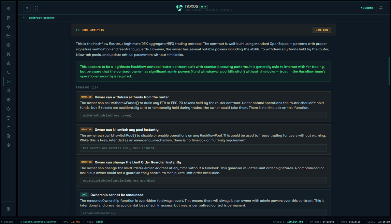This screenshot has height=224, width=391.
Task: Open the fingerprint icon in the sidebar
Action: click(8, 45)
